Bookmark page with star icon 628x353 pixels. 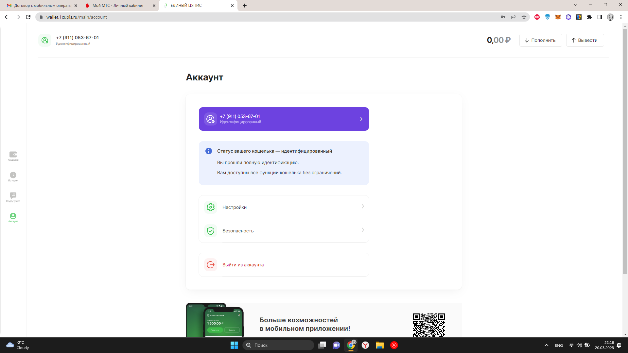click(x=524, y=17)
